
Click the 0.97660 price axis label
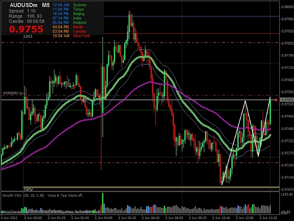[x=287, y=80]
